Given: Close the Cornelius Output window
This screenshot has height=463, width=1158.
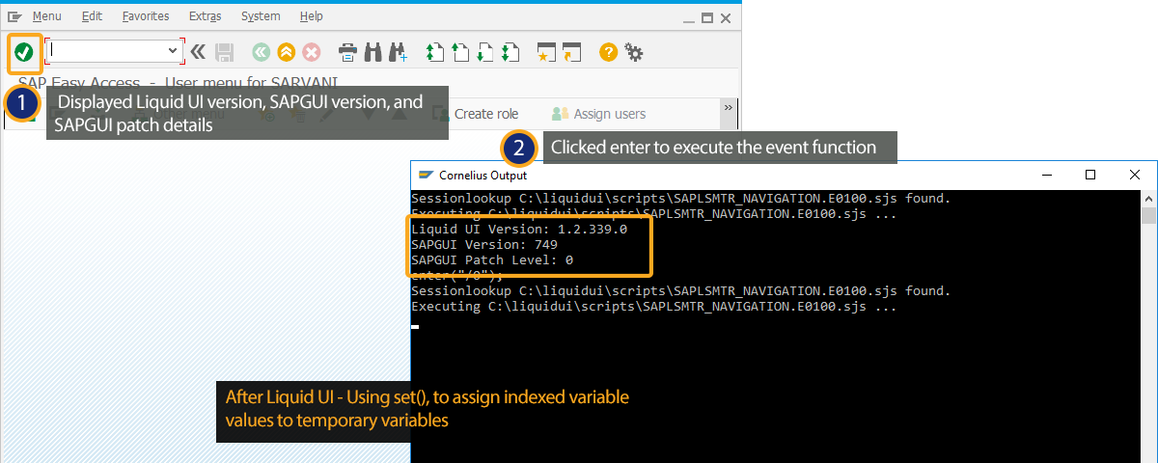Looking at the screenshot, I should tap(1135, 175).
